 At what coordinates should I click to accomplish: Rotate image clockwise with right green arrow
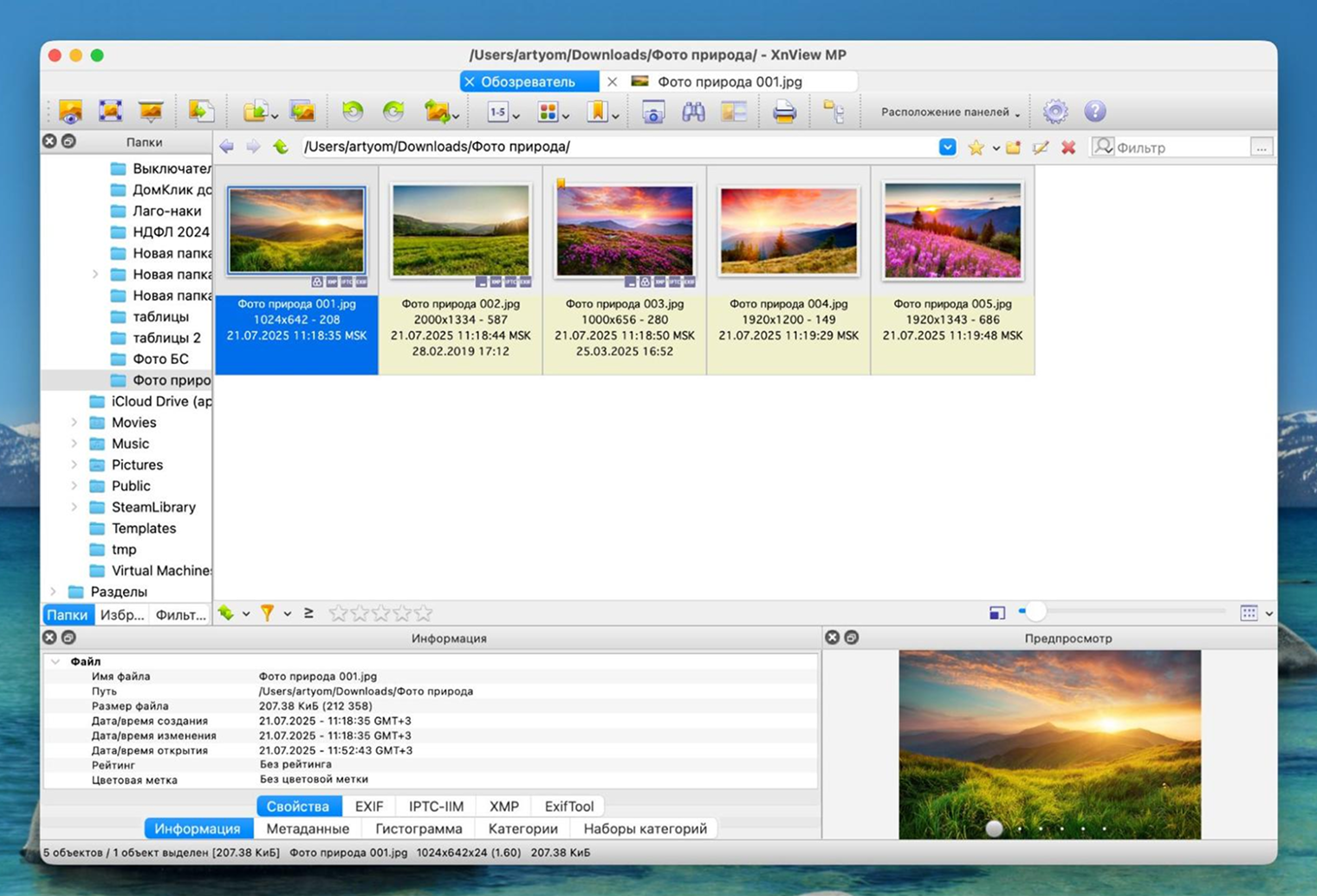coord(393,111)
